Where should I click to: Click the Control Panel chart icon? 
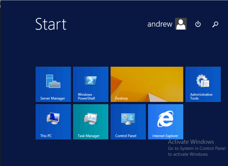pyautogui.click(x=128, y=119)
